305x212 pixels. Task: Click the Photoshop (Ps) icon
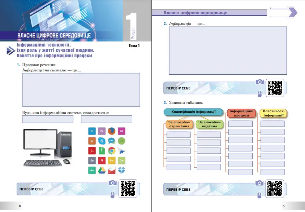(x=92, y=131)
